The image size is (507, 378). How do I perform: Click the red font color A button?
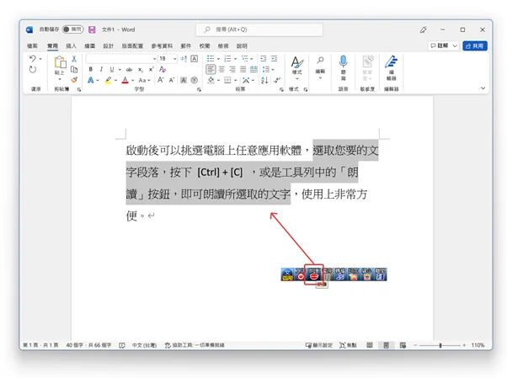point(125,80)
